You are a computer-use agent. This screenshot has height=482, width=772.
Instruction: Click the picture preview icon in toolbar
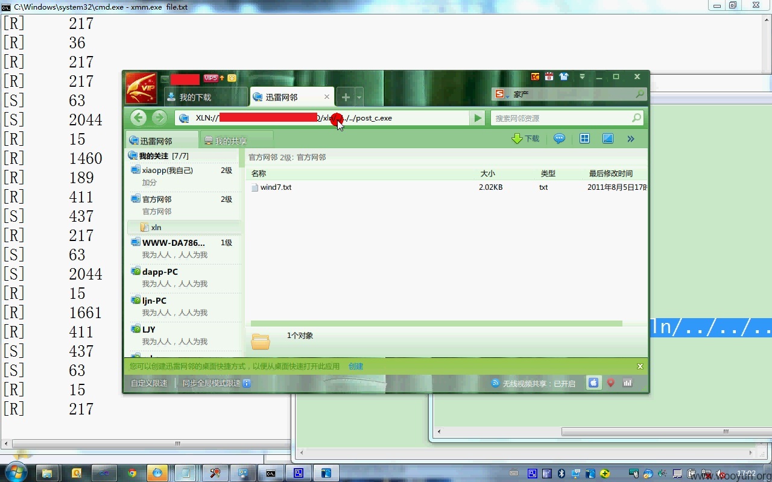click(x=608, y=139)
